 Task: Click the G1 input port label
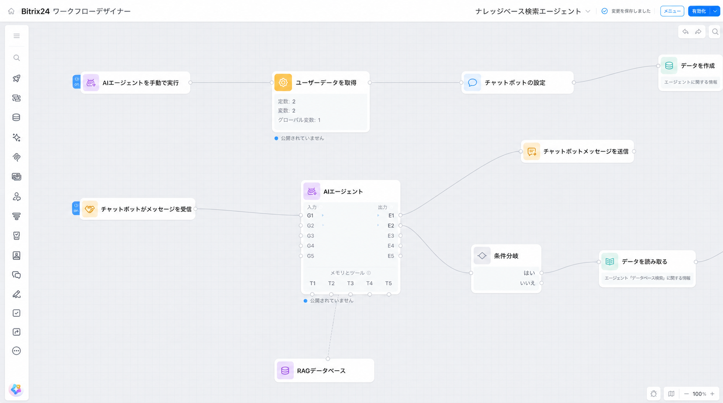click(x=310, y=215)
